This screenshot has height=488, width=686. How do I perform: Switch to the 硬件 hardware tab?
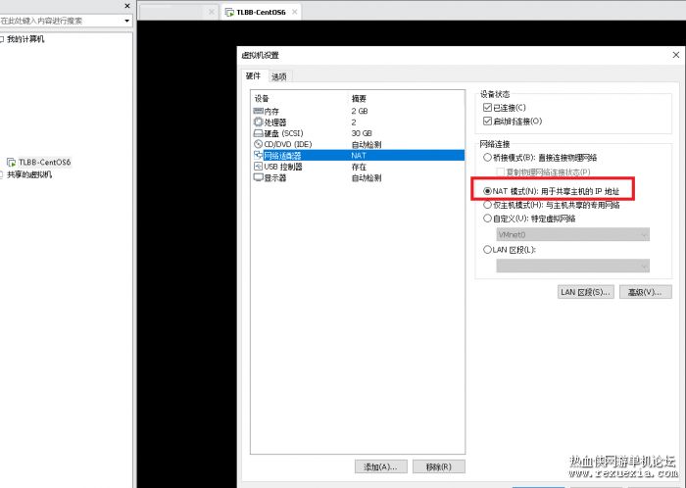(x=253, y=76)
